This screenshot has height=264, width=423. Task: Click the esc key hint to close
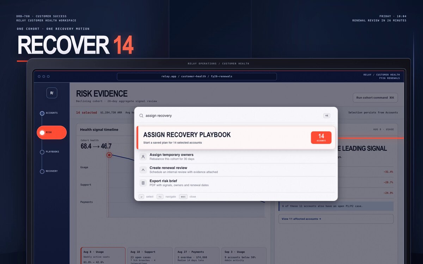(183, 197)
